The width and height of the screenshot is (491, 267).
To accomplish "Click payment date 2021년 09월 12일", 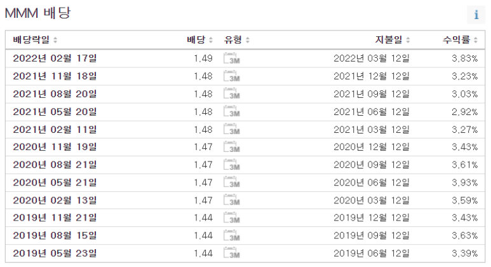I will tap(372, 94).
